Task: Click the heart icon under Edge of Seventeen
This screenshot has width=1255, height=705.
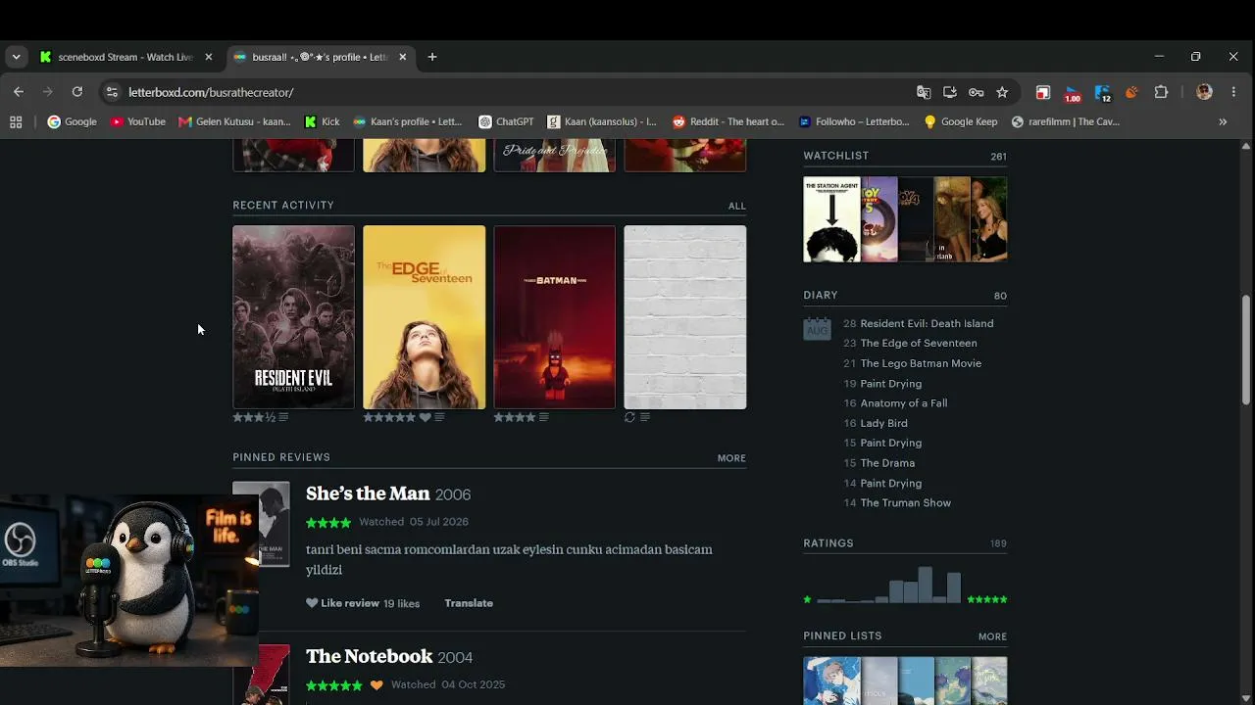Action: click(x=425, y=417)
